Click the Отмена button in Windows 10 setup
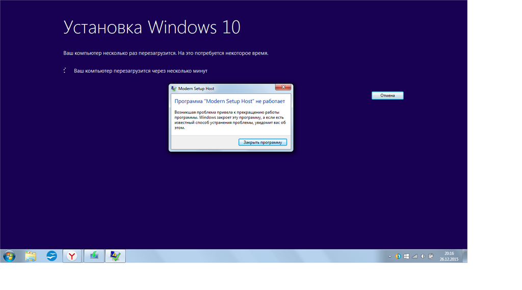 [387, 95]
